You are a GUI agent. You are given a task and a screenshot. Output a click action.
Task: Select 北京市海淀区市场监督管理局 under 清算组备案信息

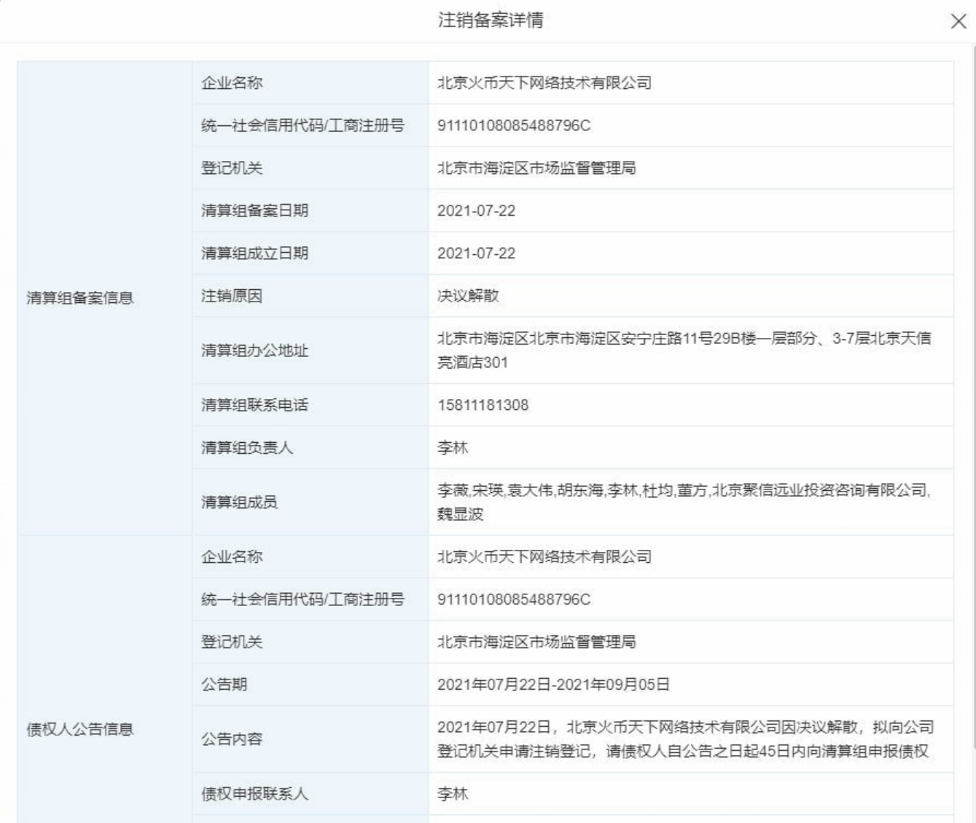(x=536, y=168)
